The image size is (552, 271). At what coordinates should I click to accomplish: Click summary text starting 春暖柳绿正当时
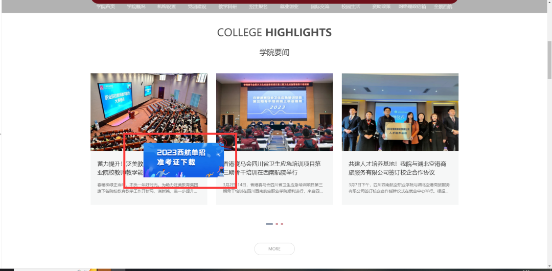pos(148,188)
